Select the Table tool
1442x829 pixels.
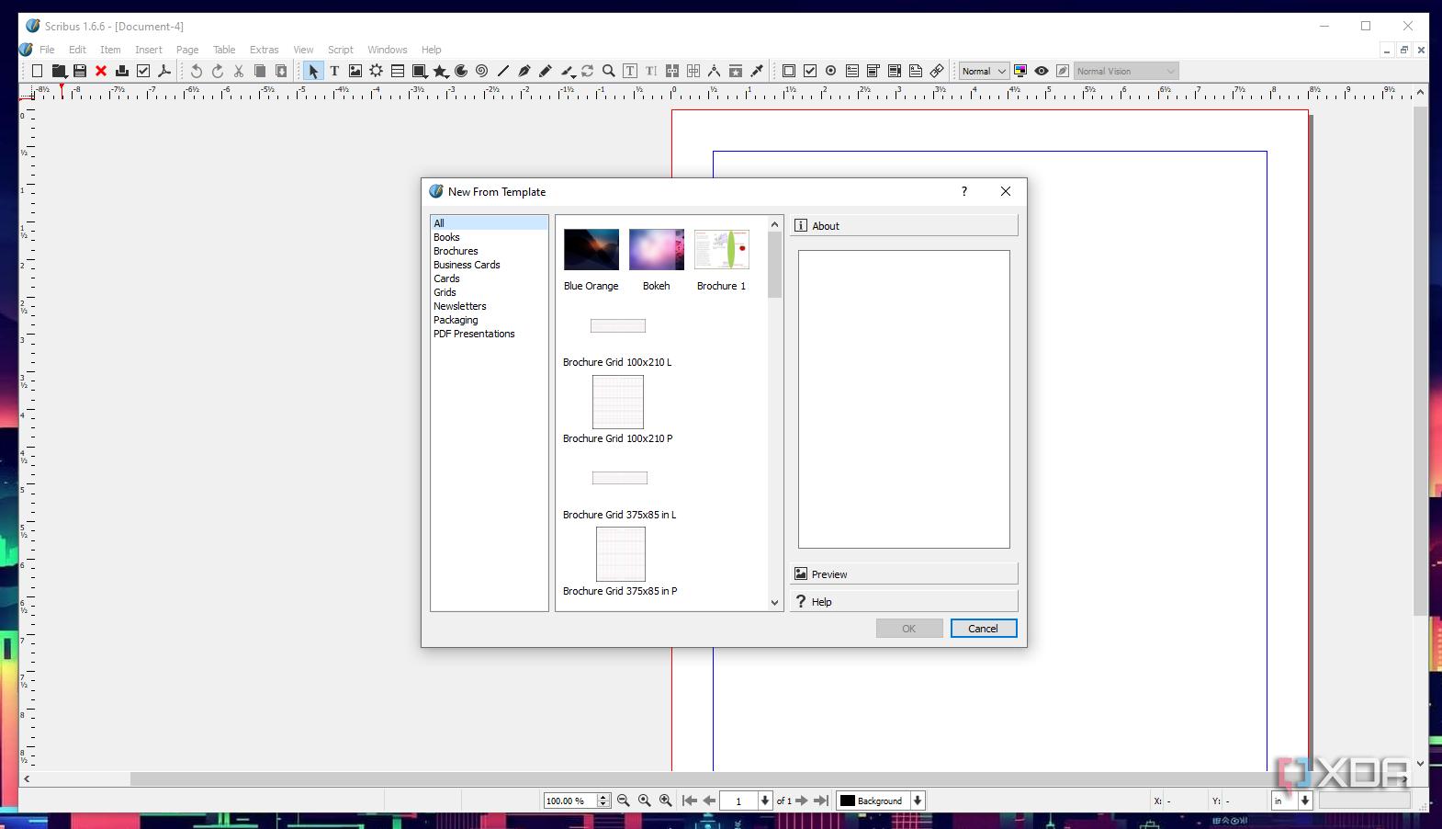[x=398, y=71]
